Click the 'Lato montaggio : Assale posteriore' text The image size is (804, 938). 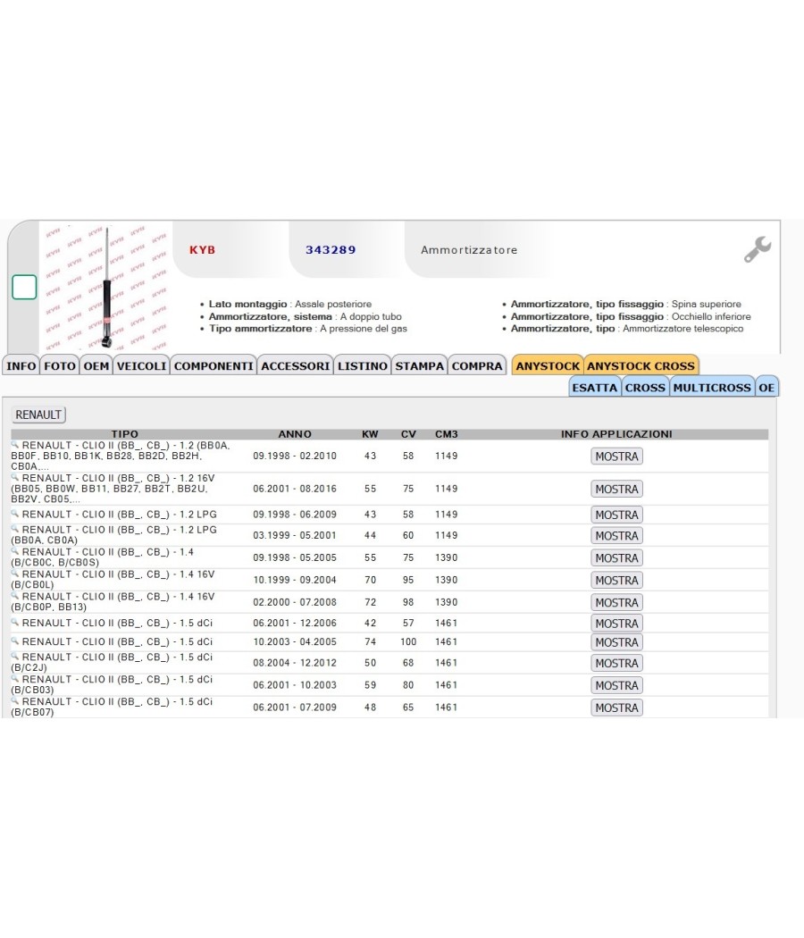290,304
